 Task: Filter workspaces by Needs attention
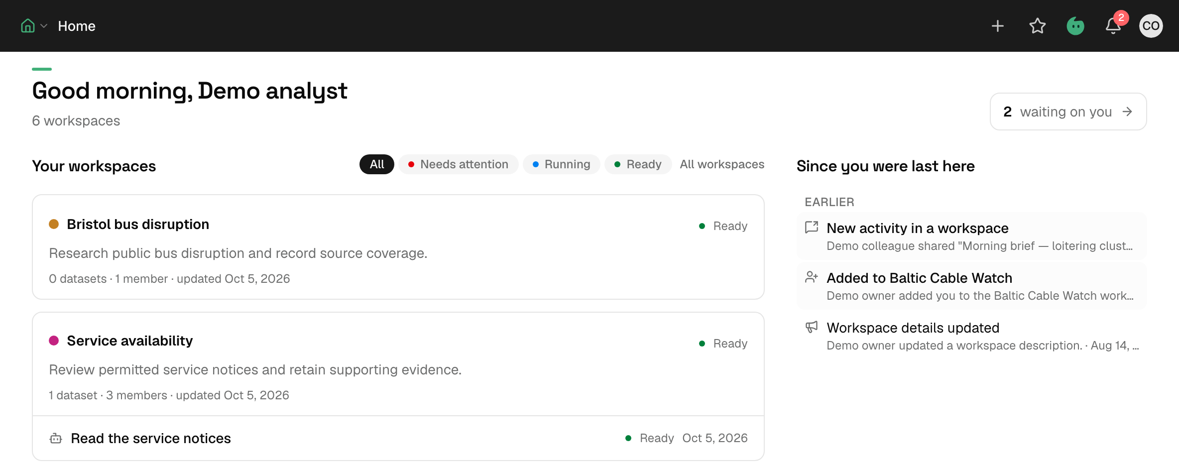(459, 164)
